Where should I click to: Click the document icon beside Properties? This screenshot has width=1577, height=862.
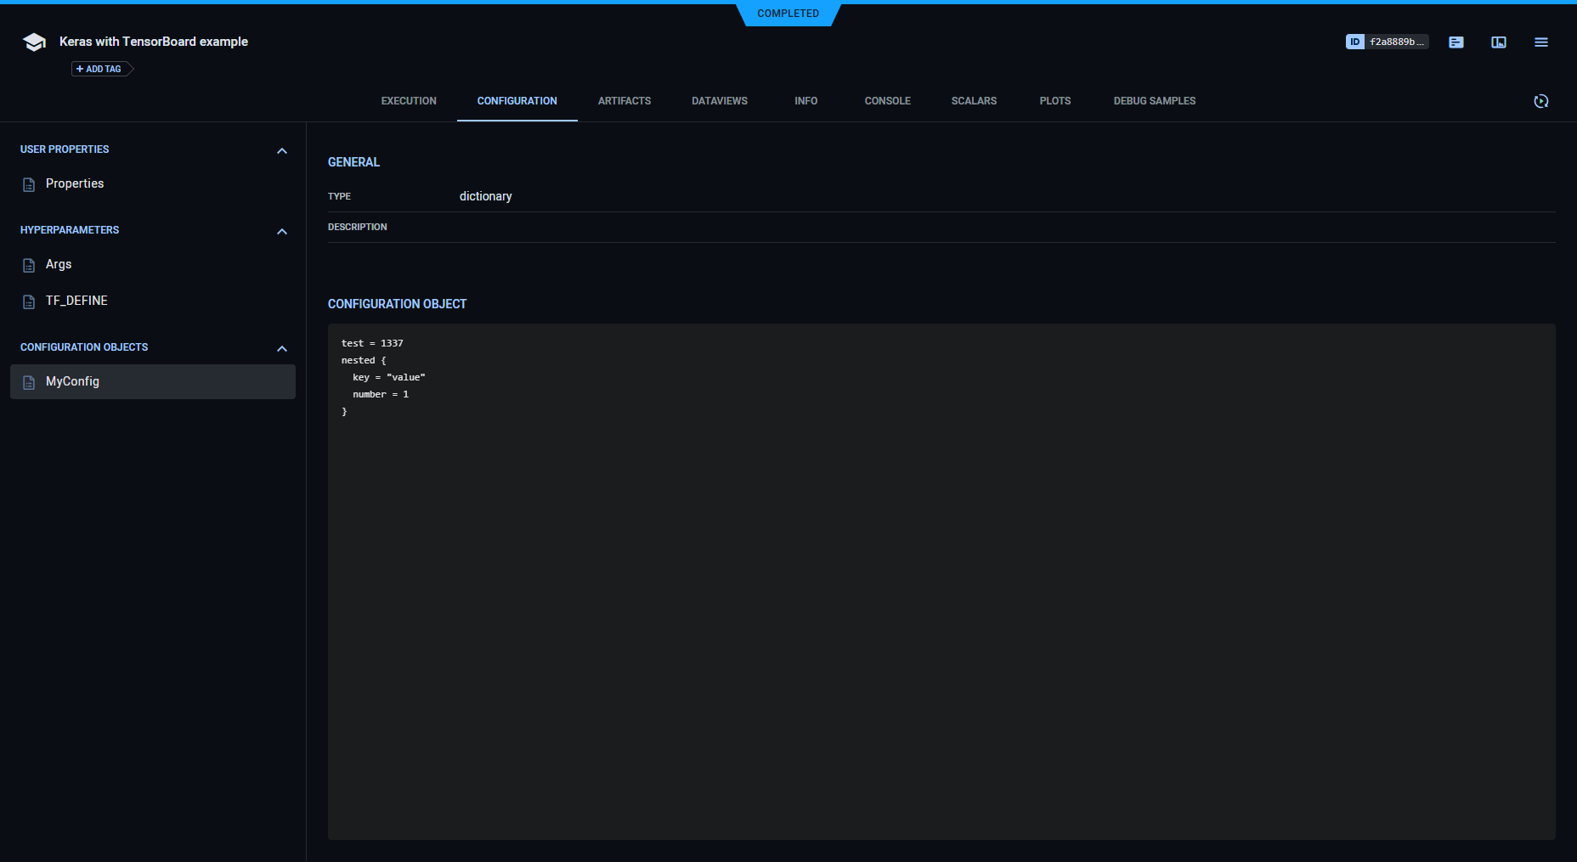pyautogui.click(x=30, y=183)
